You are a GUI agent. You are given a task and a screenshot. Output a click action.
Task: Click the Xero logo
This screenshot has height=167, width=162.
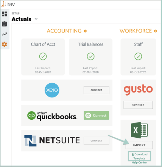pyautogui.click(x=52, y=90)
